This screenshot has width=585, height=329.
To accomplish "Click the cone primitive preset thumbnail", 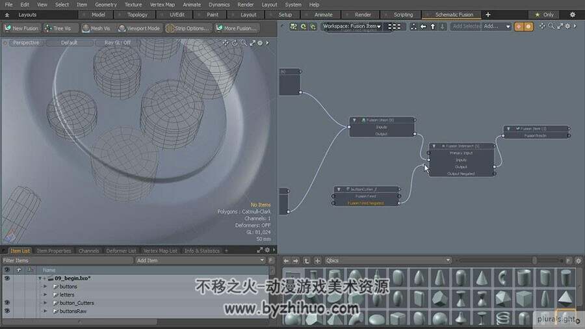I will coord(482,278).
